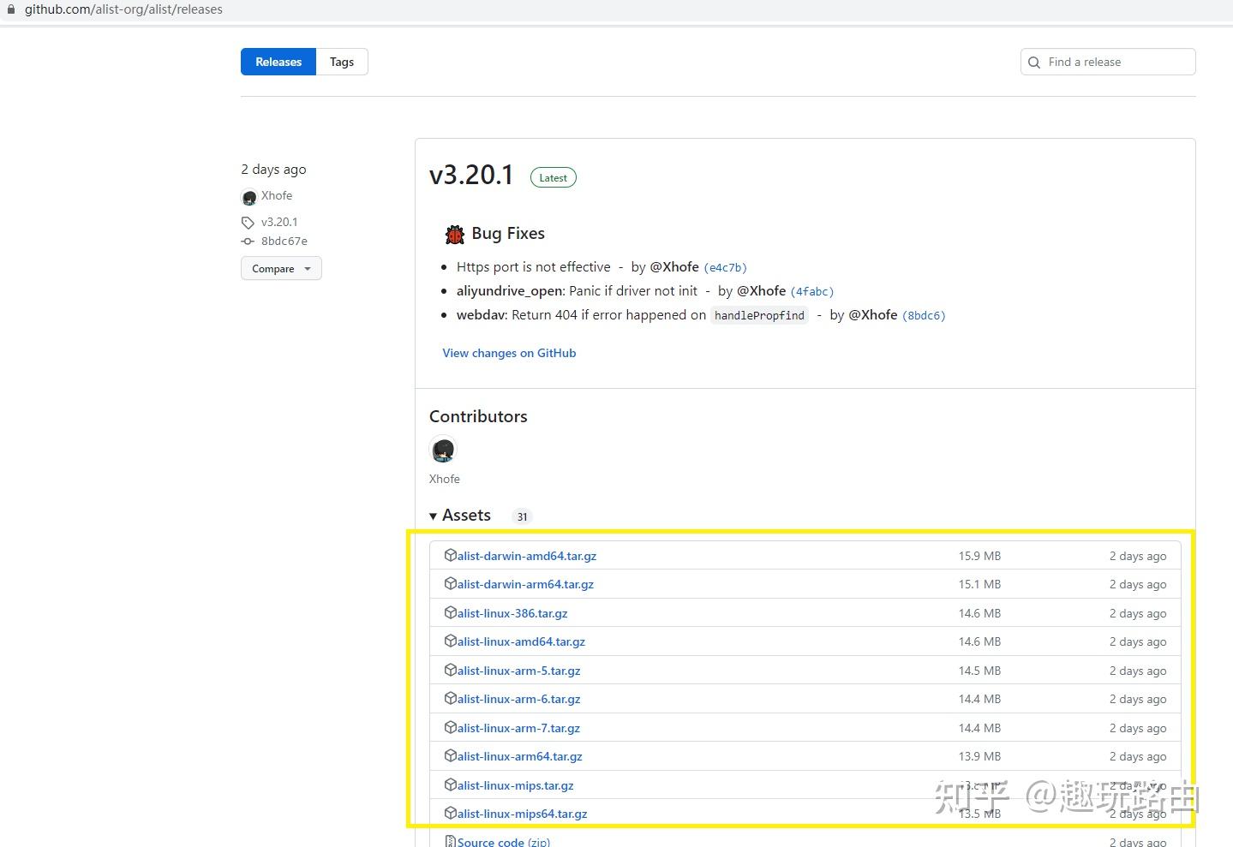Click the handlePropfind code text

[x=759, y=316]
